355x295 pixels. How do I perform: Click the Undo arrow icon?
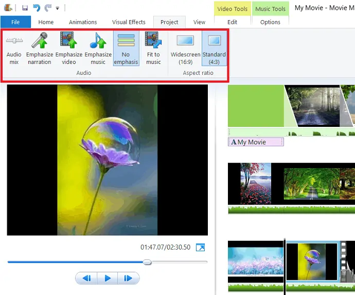tap(36, 8)
